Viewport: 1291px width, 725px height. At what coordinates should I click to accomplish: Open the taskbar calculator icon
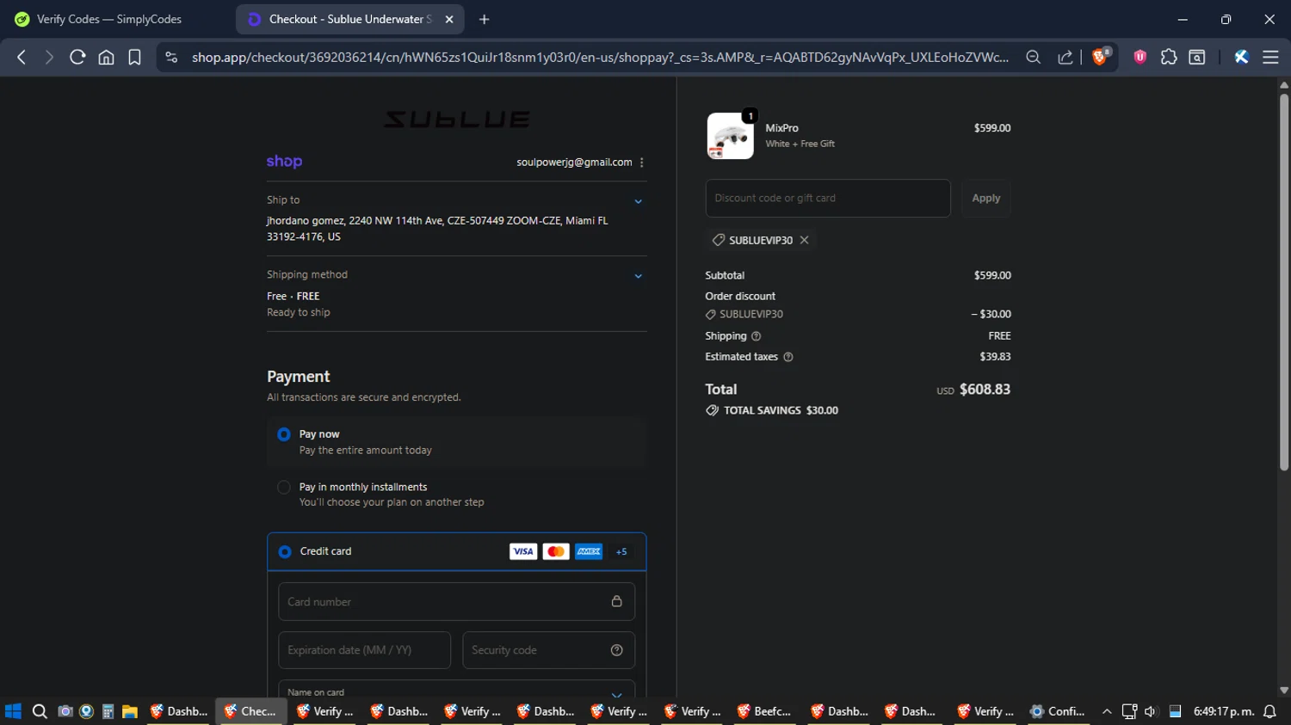pos(108,711)
